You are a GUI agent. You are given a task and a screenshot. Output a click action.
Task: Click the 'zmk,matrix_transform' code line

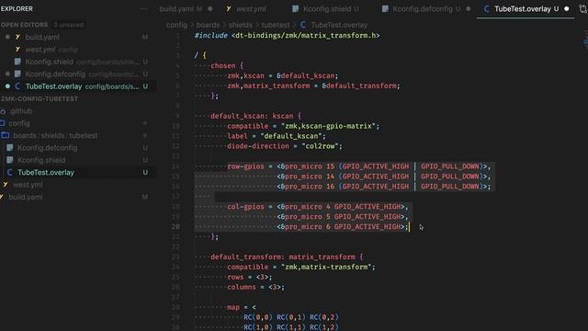tap(313, 86)
